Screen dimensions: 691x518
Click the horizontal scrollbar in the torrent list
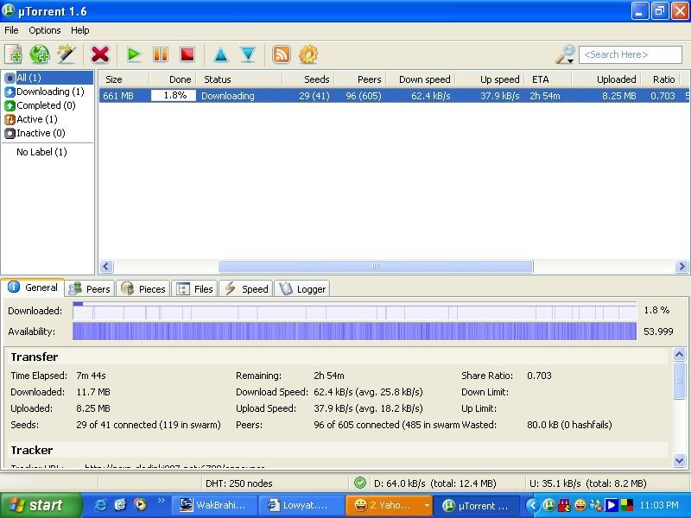[375, 267]
